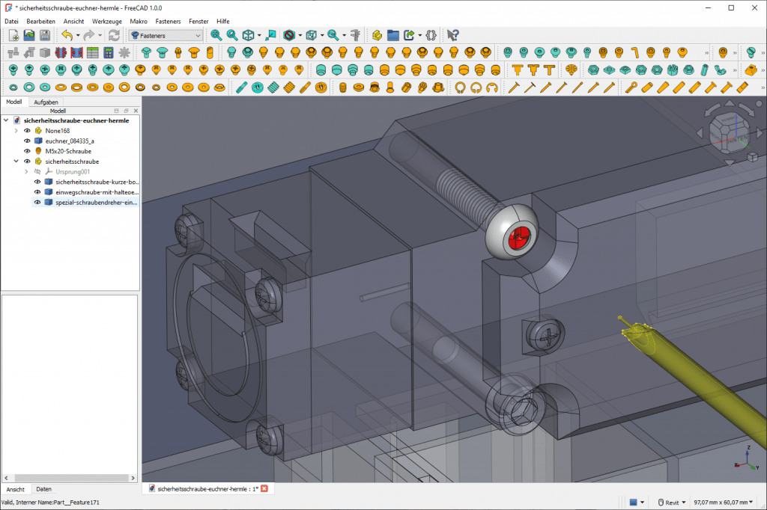Switch to the Aufgaben tab
Screen dimensions: 767x510
[46, 102]
